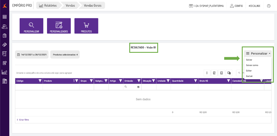Click the date range 14/12/2021 a 28/12/2021 button
Viewport: 277px width, 136px height.
pyautogui.click(x=32, y=55)
